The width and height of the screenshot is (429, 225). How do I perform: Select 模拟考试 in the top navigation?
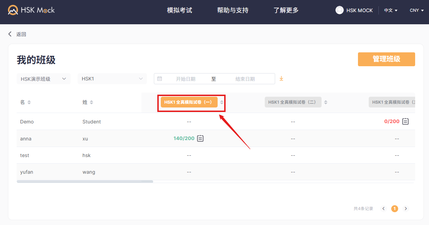click(x=180, y=10)
